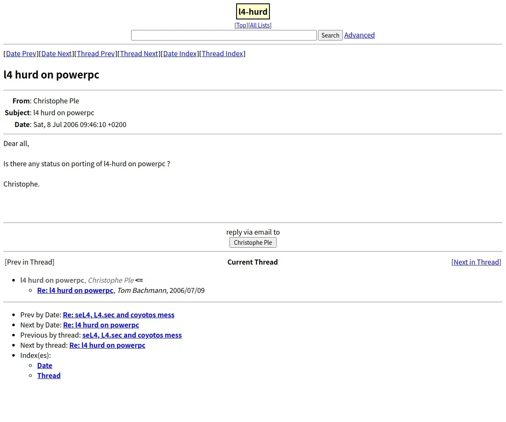Image resolution: width=506 pixels, height=422 pixels.
Task: Follow the Next in Thread link
Action: pos(476,262)
